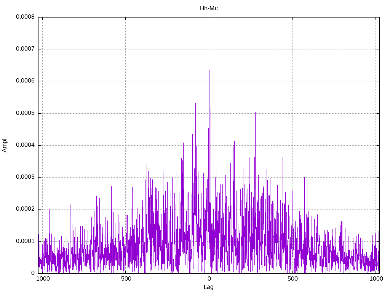Click the Lag x-axis label
This screenshot has width=390, height=292.
coord(209,287)
